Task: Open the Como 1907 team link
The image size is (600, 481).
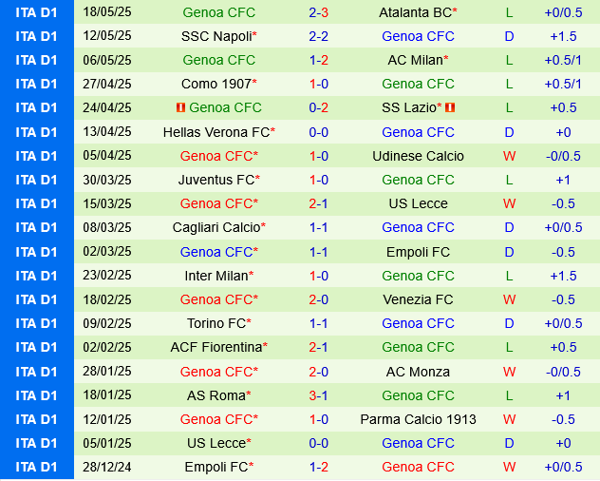Action: point(216,84)
